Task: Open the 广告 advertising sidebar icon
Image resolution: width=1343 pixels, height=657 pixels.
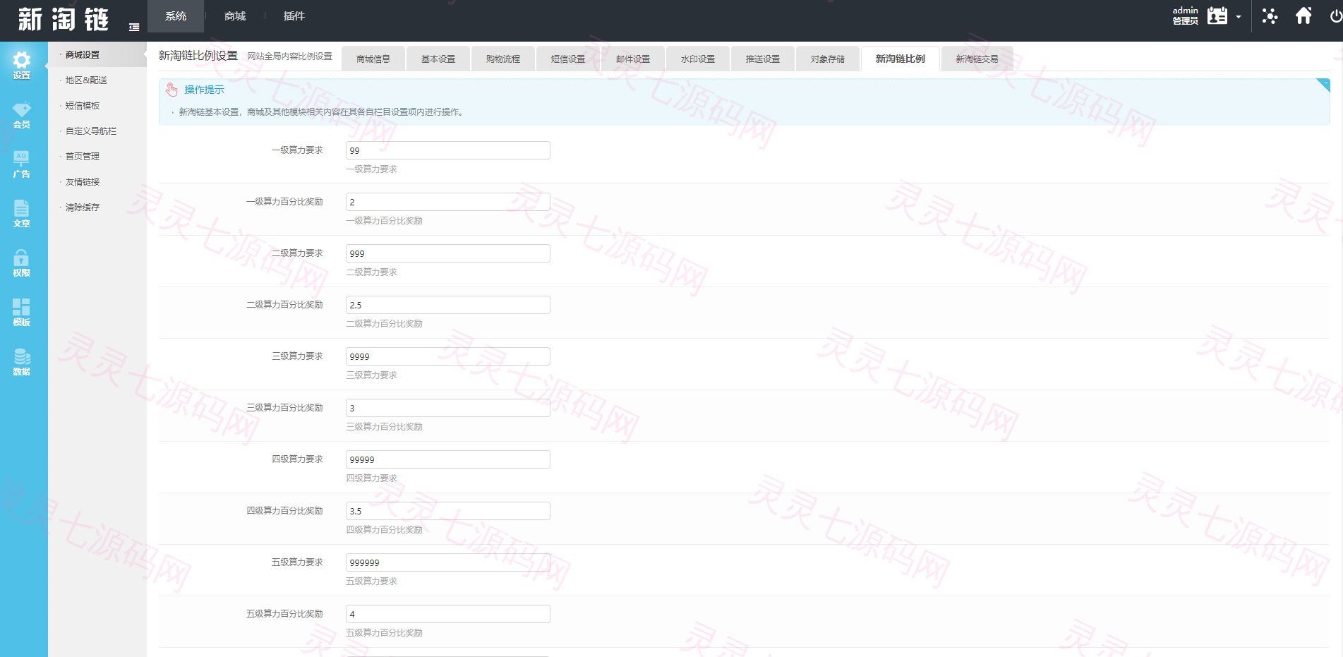Action: pos(22,158)
